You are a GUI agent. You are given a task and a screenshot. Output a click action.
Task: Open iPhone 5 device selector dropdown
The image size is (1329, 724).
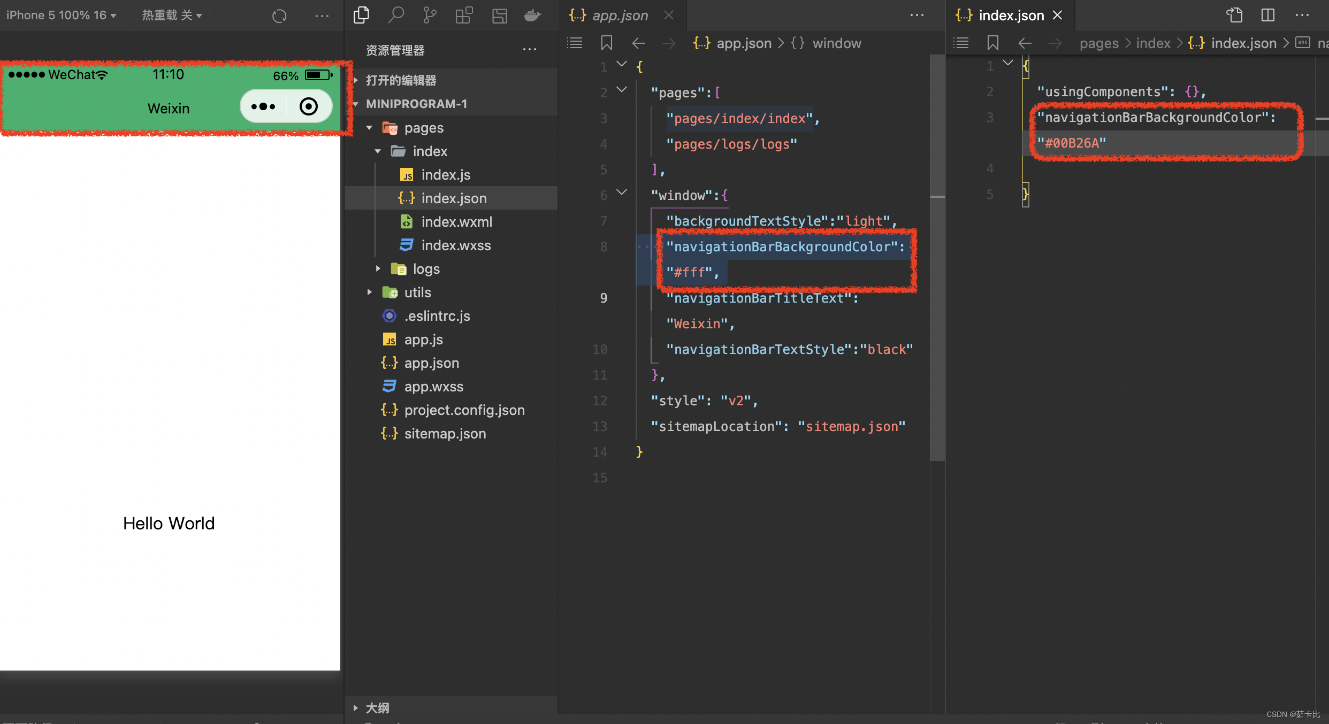[x=61, y=15]
